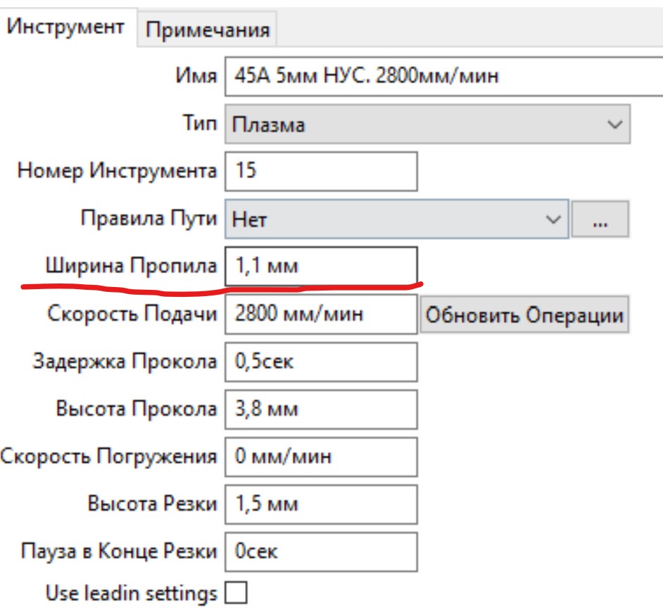Edit the Скорость Подачи value field
Image resolution: width=663 pixels, height=612 pixels.
321,314
